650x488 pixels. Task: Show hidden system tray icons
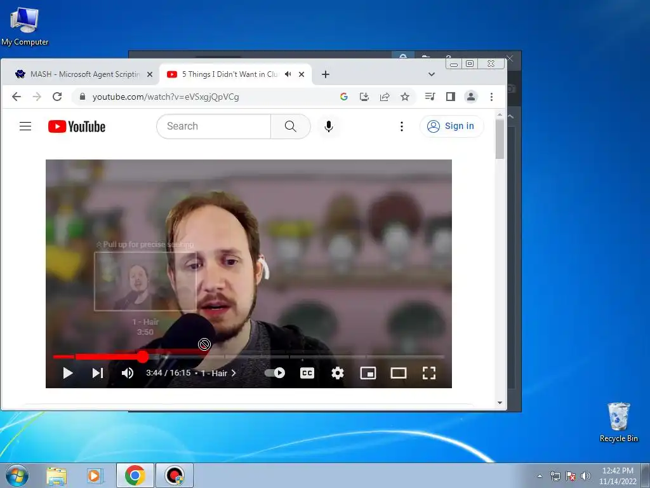(540, 476)
